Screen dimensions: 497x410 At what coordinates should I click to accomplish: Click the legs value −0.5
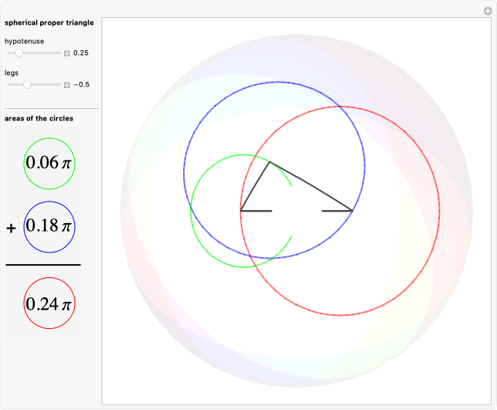(81, 84)
